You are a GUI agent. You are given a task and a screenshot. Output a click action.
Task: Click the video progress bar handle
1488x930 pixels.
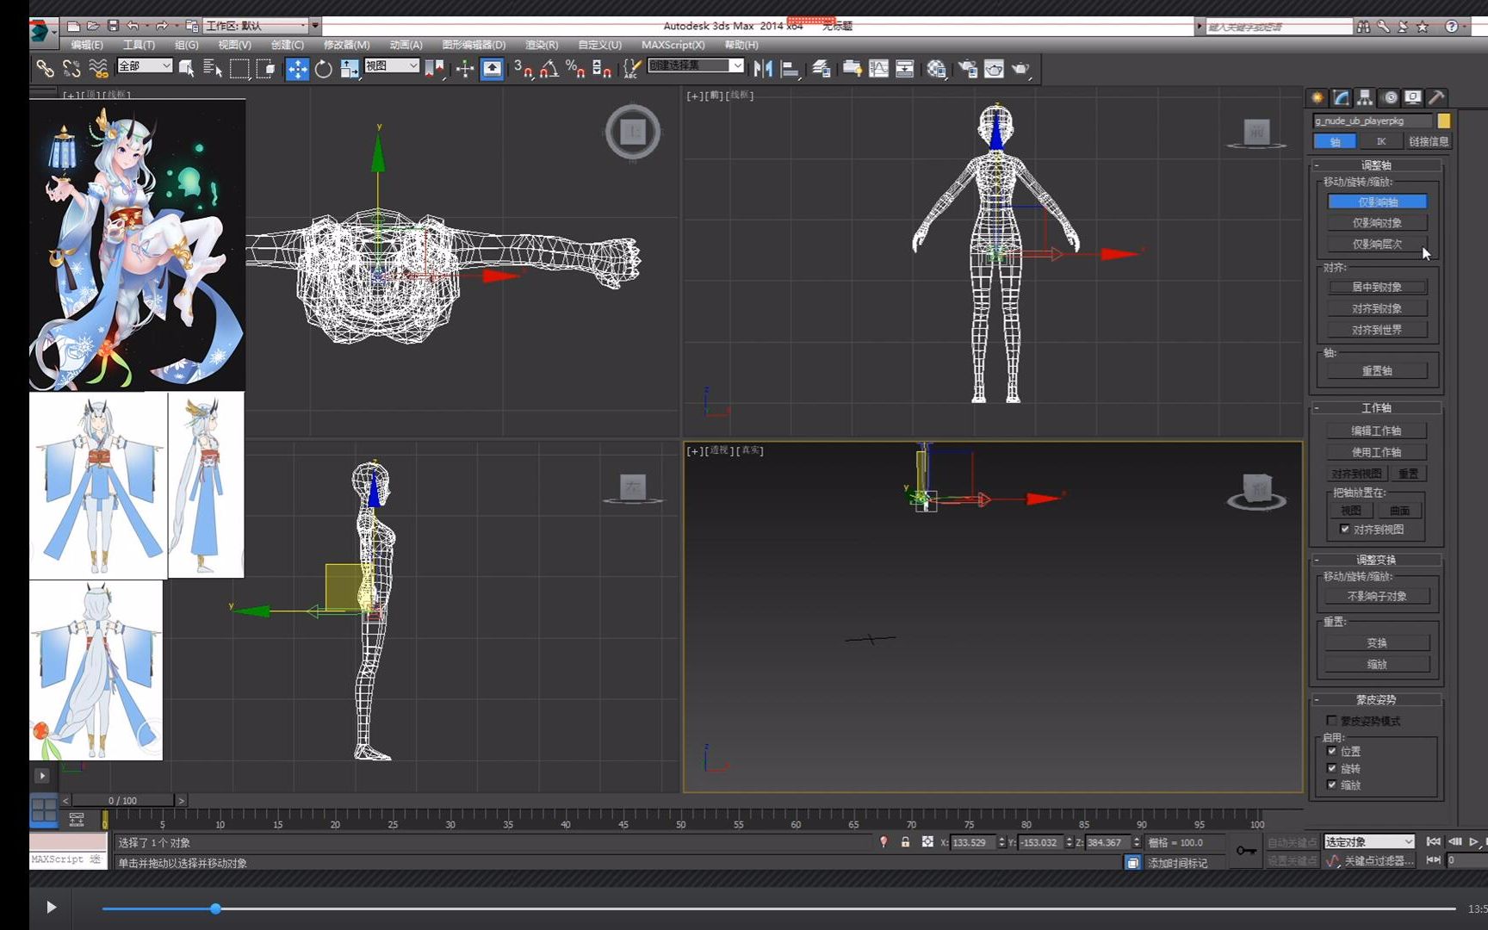click(x=215, y=908)
